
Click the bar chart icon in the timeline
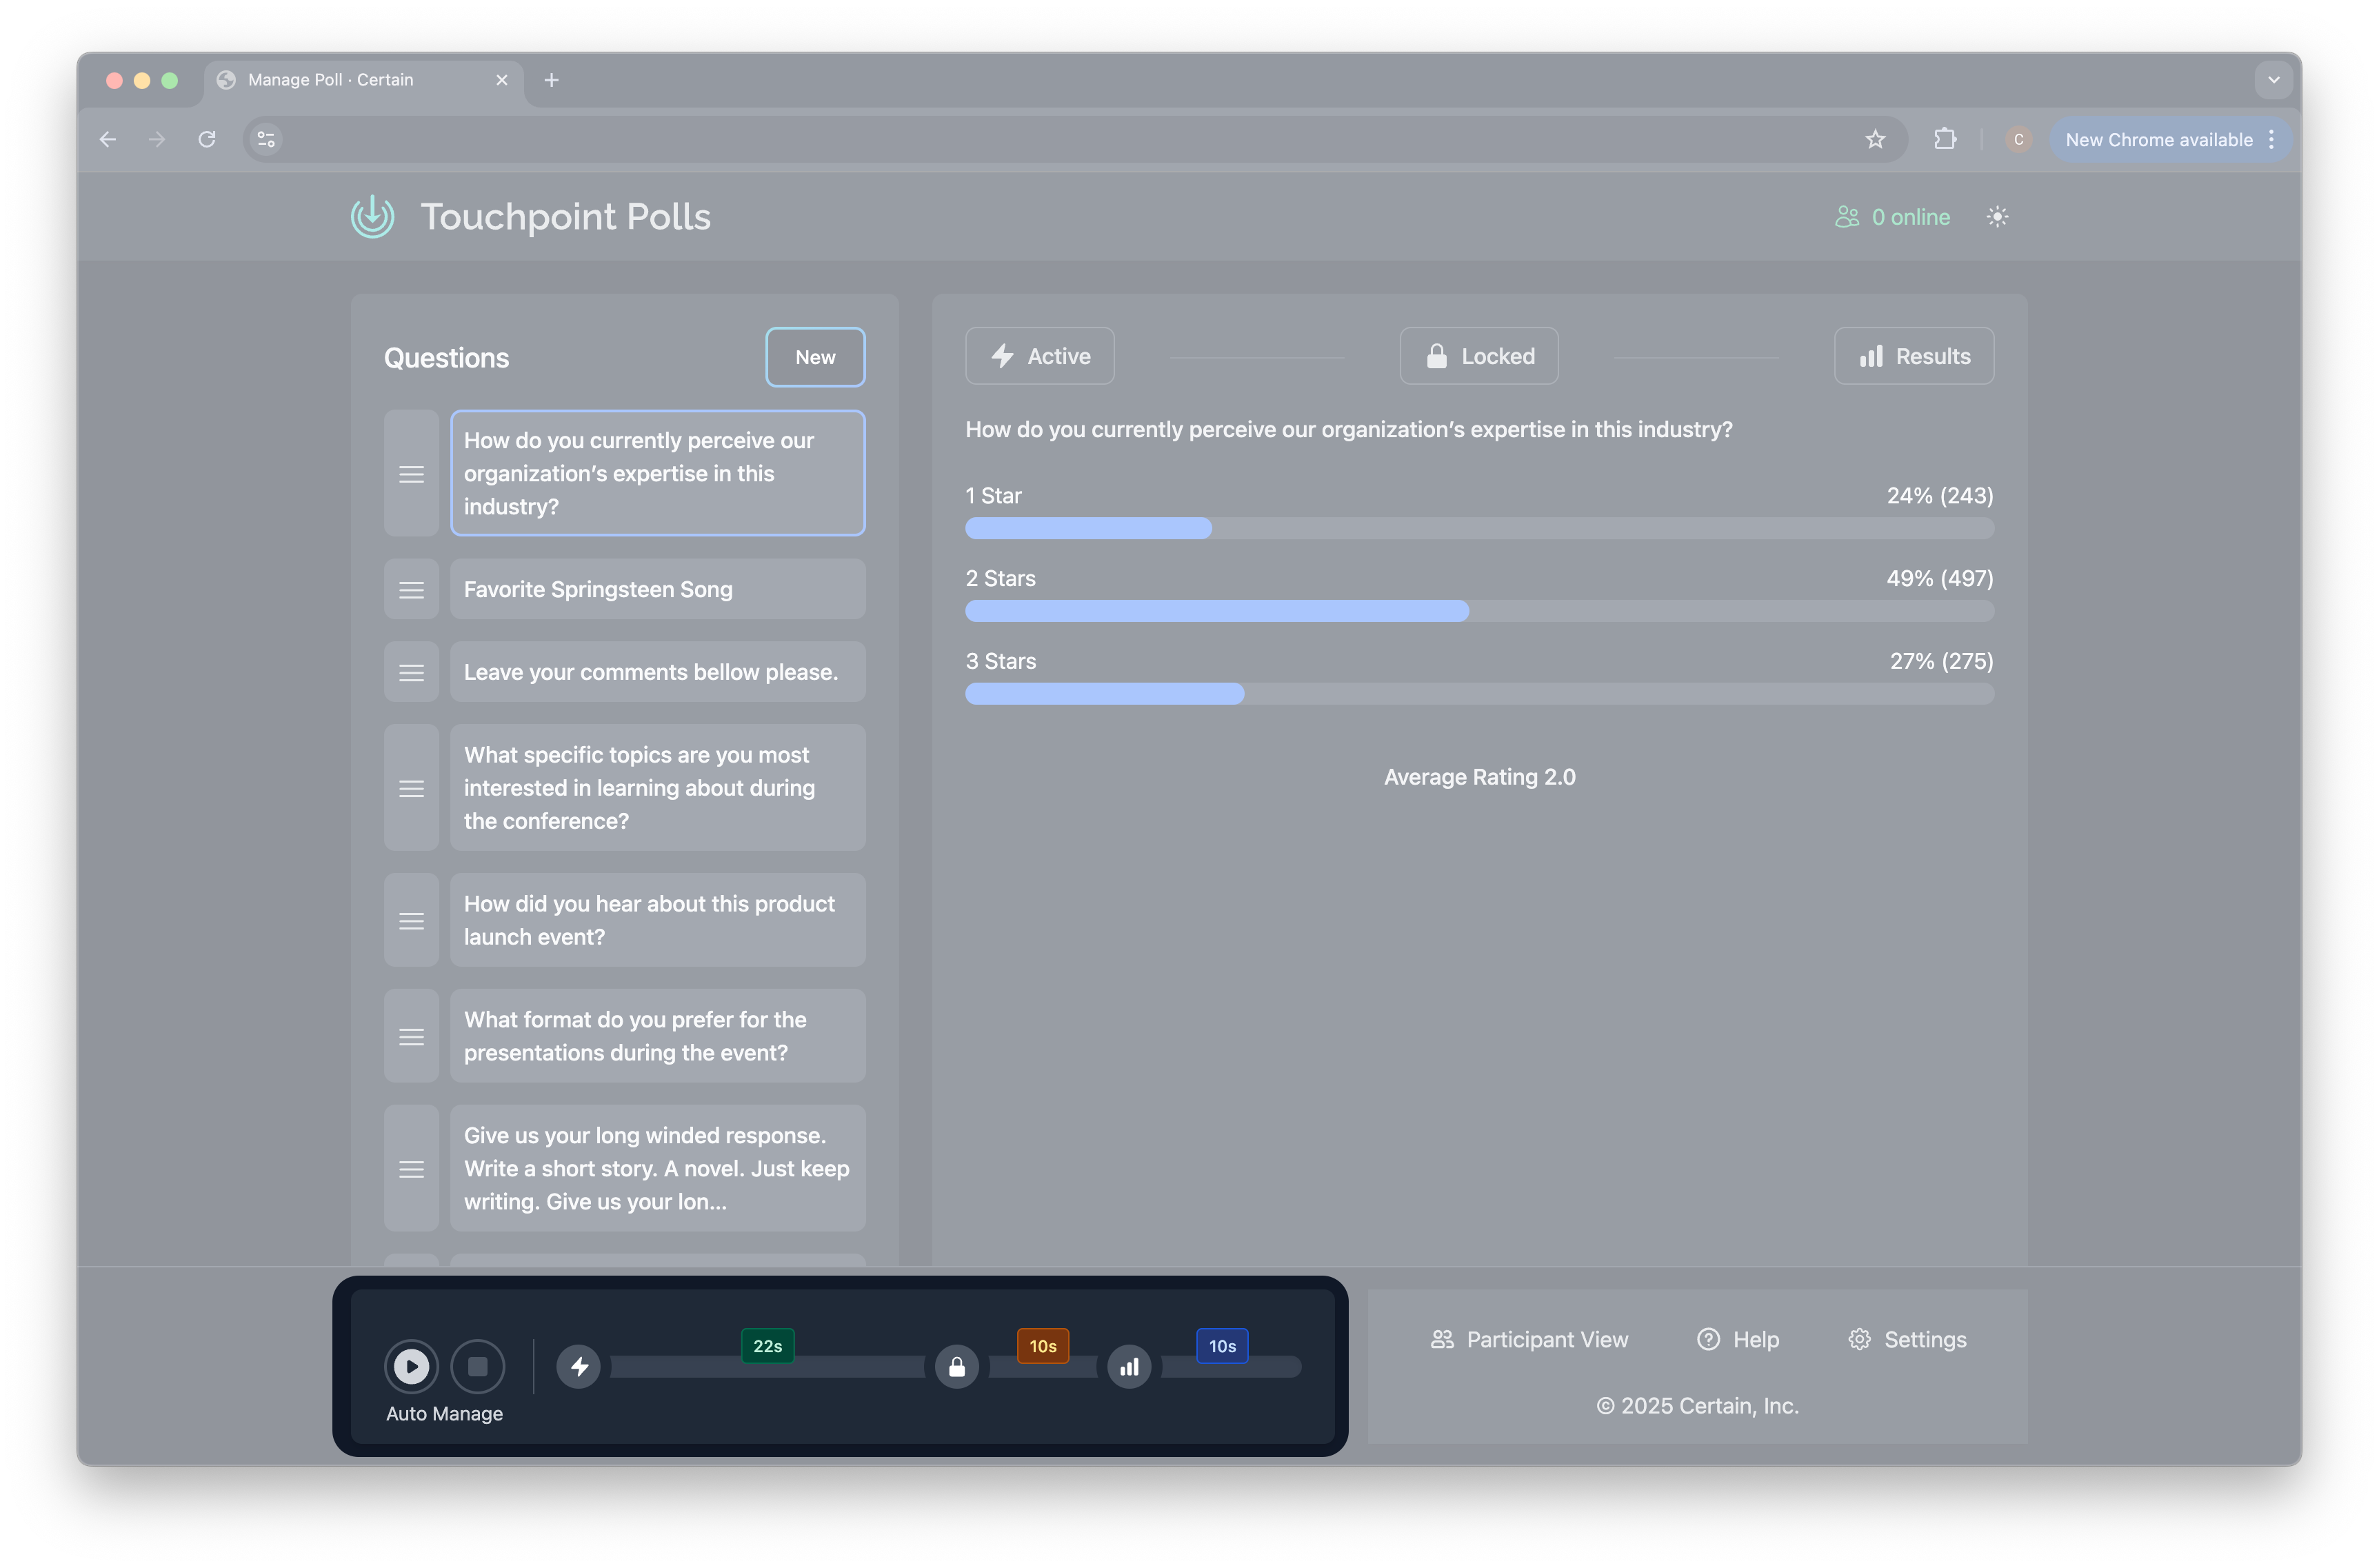point(1129,1366)
